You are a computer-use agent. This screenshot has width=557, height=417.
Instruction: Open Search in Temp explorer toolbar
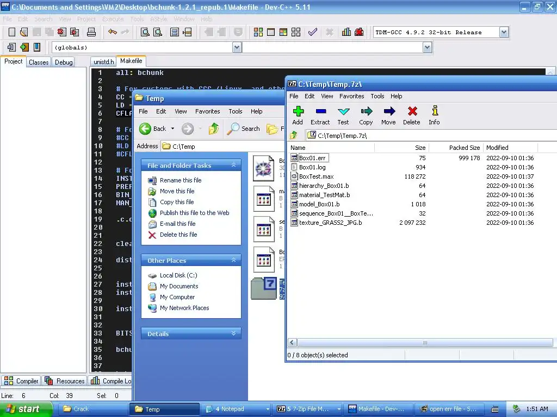pyautogui.click(x=244, y=129)
